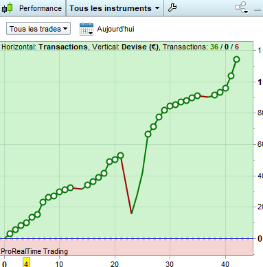This screenshot has height=267, width=263.
Task: Open the share icon menu
Action: [242, 8]
